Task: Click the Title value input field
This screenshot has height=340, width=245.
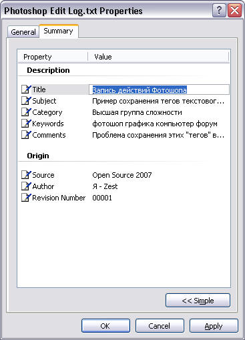Action: click(159, 90)
